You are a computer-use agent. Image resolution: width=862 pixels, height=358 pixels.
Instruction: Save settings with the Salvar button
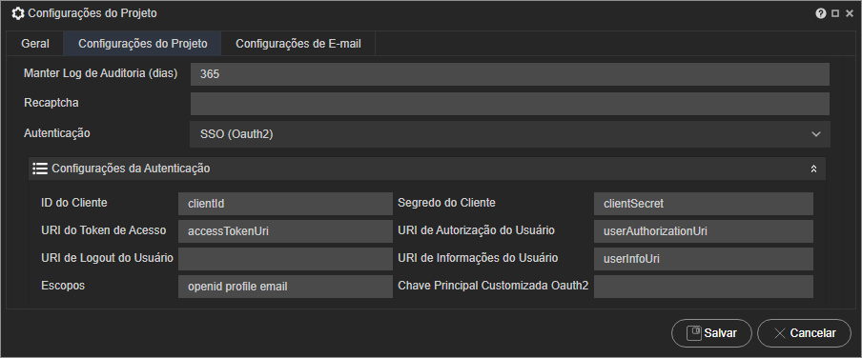coord(711,333)
